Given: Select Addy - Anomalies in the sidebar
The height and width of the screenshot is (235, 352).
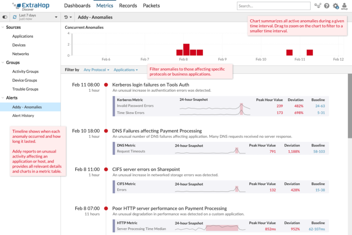Looking at the screenshot, I should pyautogui.click(x=30, y=107).
